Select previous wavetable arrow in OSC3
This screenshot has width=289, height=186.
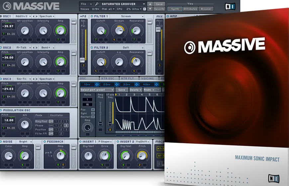tap(34, 79)
